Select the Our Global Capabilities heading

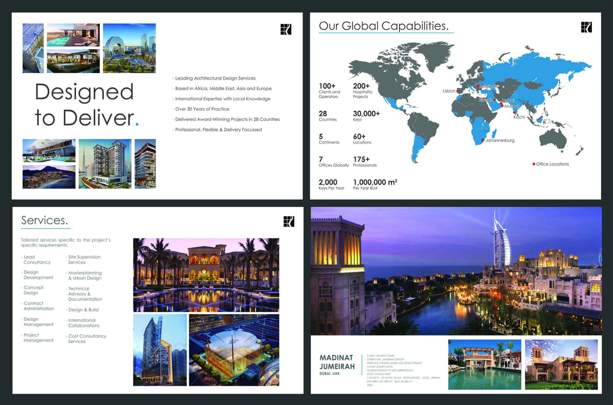tap(383, 26)
